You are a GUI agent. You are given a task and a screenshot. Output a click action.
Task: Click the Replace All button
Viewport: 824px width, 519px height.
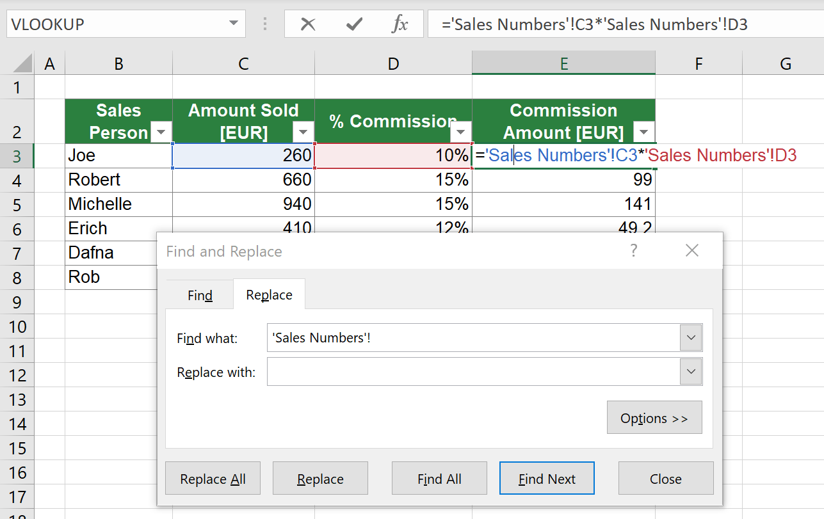(x=213, y=477)
